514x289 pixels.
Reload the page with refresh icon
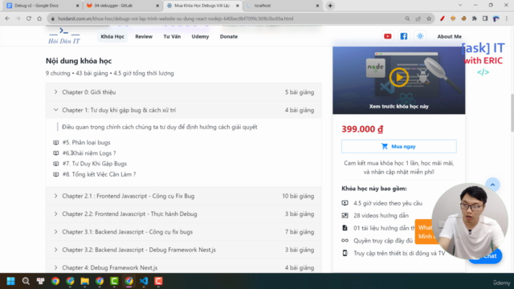tap(29, 18)
